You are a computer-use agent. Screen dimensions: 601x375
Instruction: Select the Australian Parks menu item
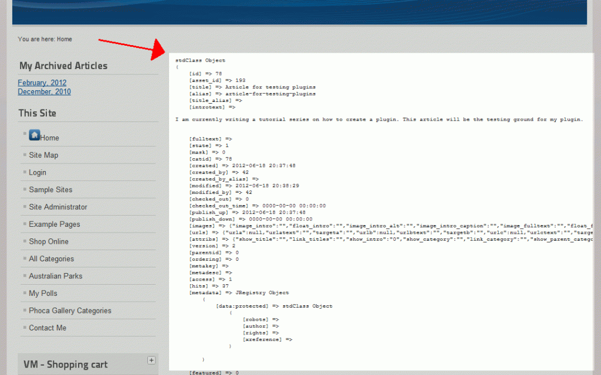coord(56,276)
